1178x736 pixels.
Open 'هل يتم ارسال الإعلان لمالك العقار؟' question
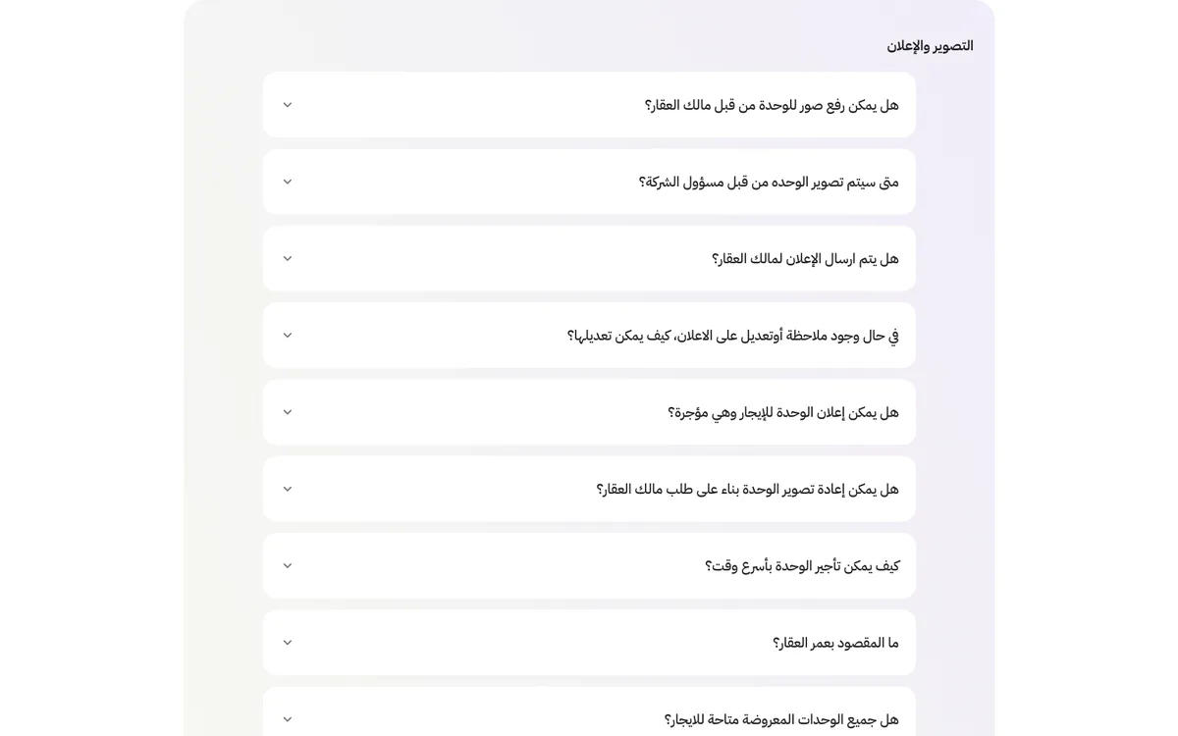coord(589,258)
